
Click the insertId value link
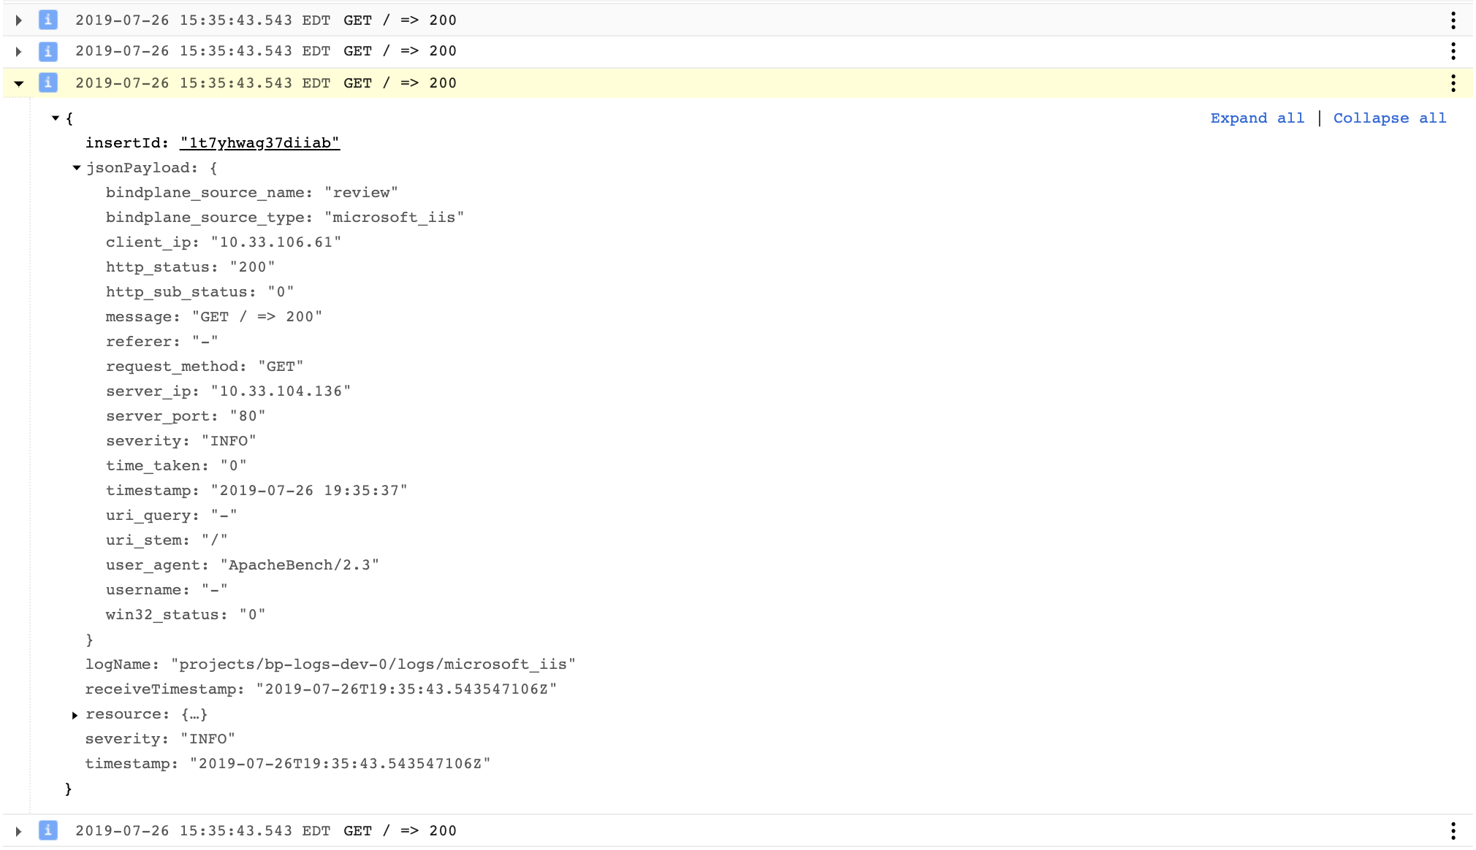pos(259,143)
